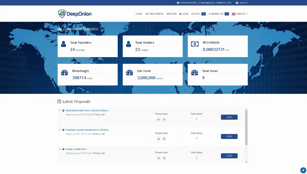Screen dimensions: 307x174
Task: Click the scrollbar up arrow in proposals list
Action: click(246, 108)
